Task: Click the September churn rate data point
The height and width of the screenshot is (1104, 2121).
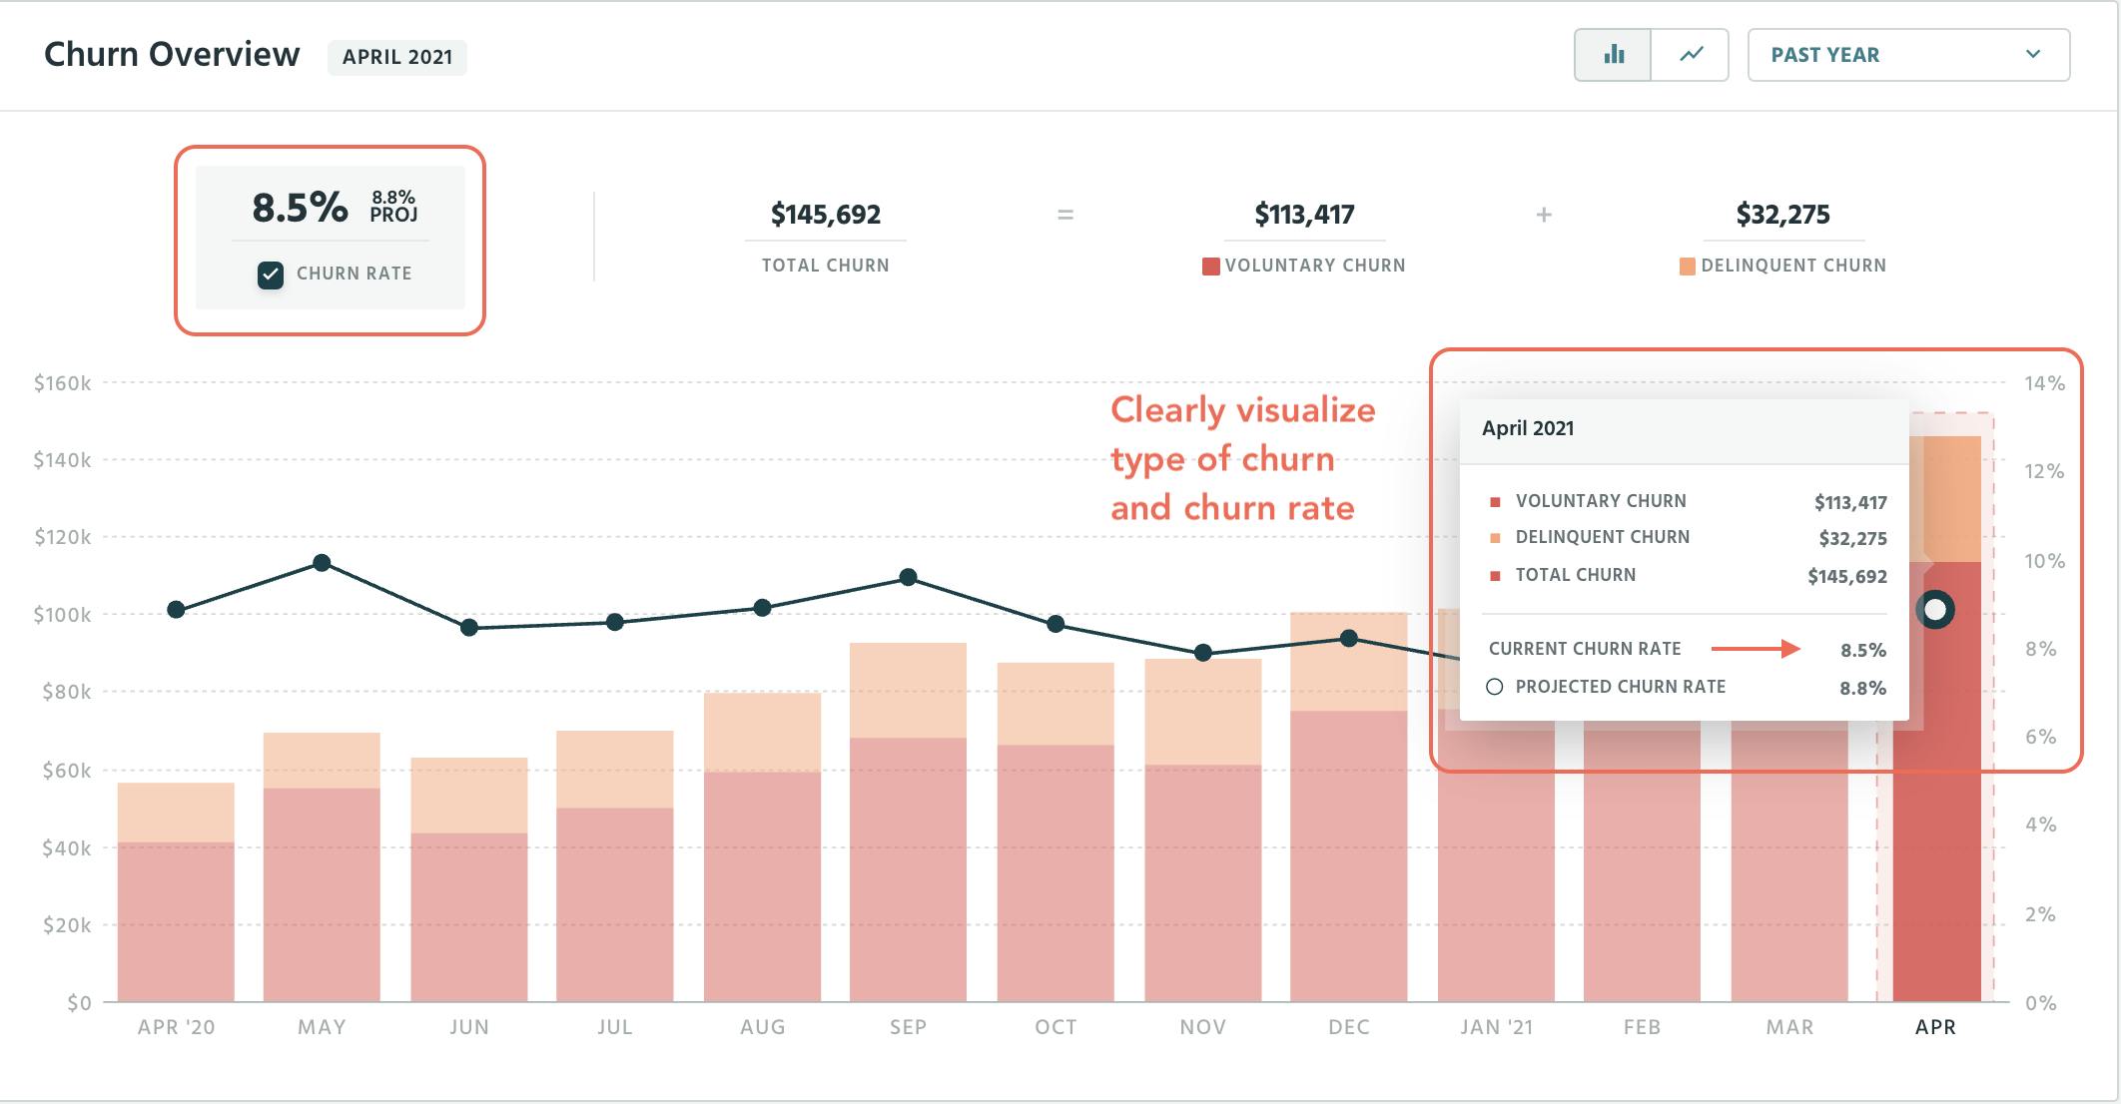Action: tap(908, 577)
